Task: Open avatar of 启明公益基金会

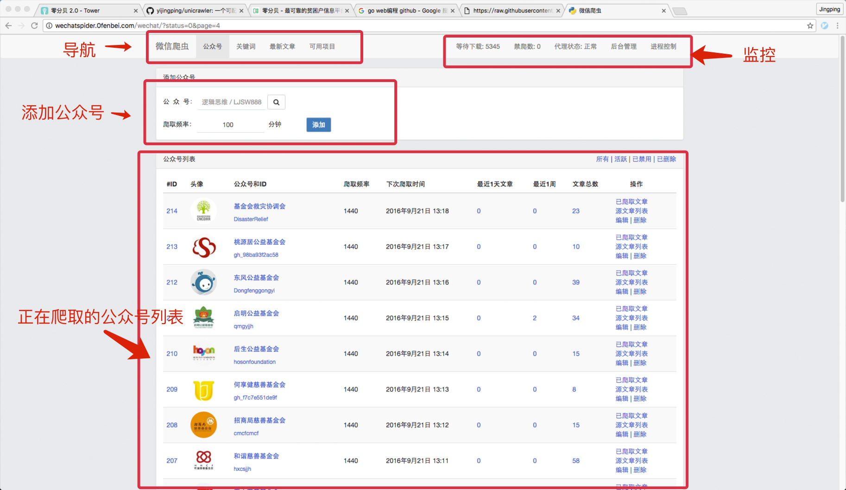Action: 203,318
